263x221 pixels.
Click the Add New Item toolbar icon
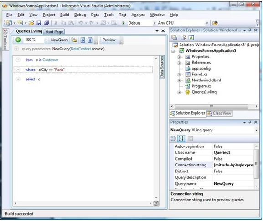click(20, 23)
